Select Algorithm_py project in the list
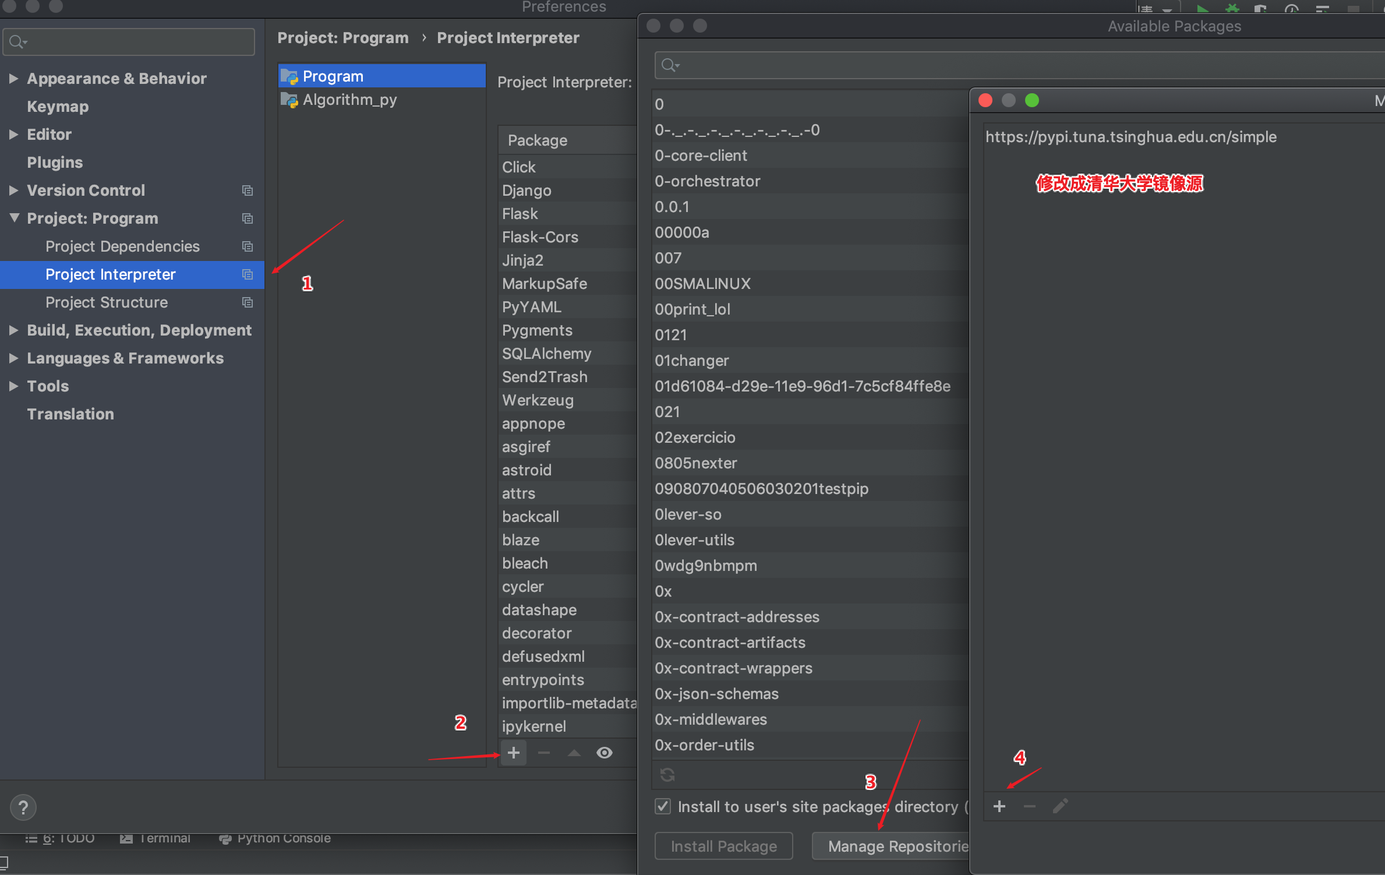 point(351,98)
